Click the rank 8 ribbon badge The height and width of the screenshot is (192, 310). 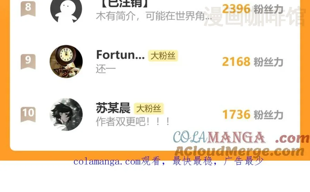tap(28, 9)
